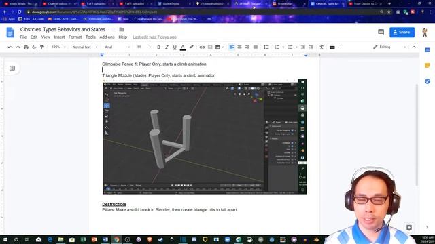The height and width of the screenshot is (244, 435).
Task: Toggle Italic formatting
Action: click(167, 47)
